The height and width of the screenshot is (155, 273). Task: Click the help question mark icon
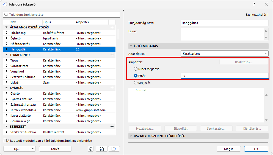pyautogui.click(x=254, y=4)
